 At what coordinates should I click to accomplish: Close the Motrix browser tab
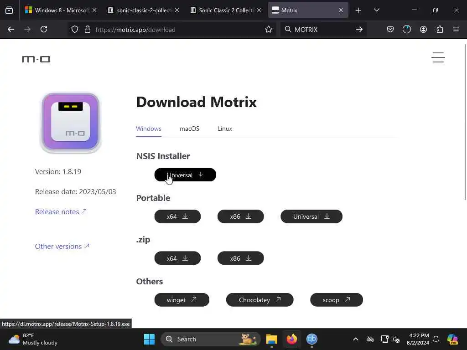click(341, 10)
